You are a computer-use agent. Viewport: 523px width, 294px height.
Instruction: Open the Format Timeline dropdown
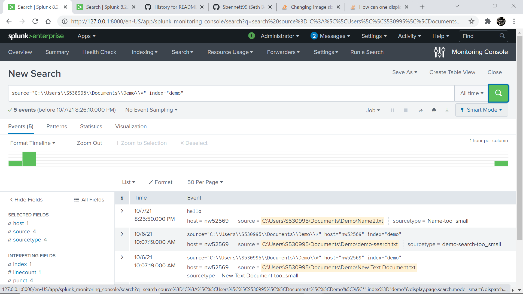coord(33,143)
